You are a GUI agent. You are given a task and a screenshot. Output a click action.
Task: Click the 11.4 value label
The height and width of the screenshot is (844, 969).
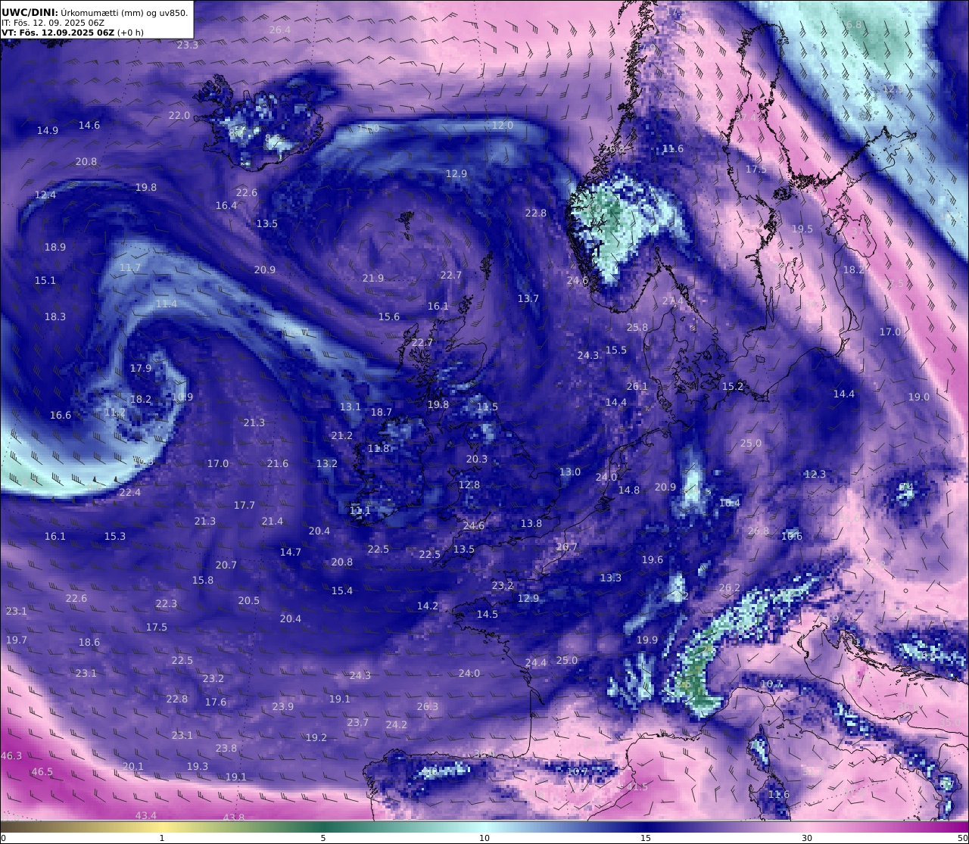(x=167, y=304)
